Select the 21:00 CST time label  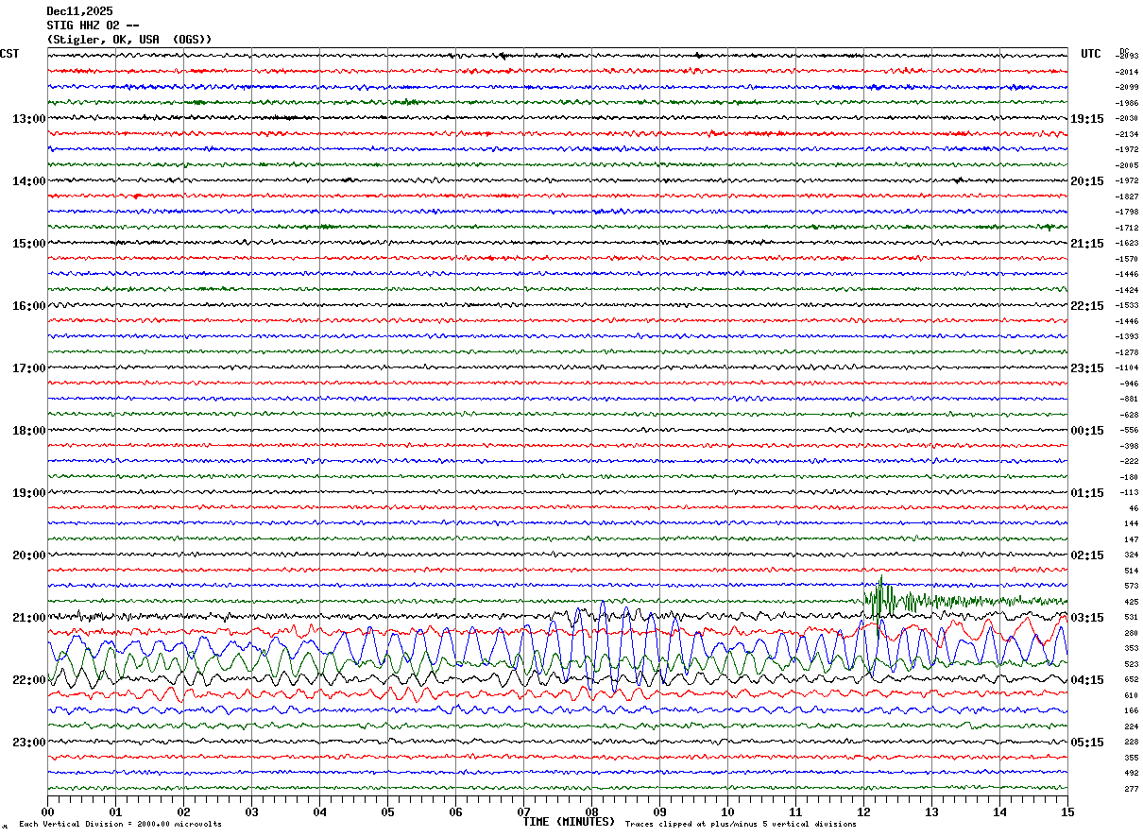pos(28,618)
